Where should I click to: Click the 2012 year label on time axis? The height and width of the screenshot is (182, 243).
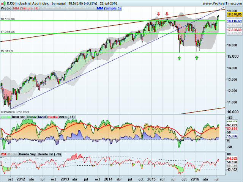21,179
